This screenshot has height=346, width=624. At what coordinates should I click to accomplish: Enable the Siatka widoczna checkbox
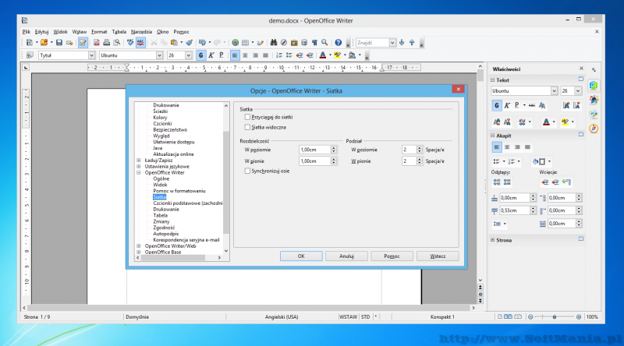(247, 127)
